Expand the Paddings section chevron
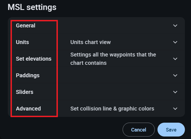This screenshot has width=191, height=139. click(175, 75)
